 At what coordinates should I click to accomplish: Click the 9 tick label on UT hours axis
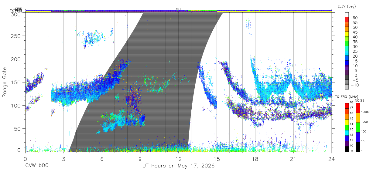140,159
